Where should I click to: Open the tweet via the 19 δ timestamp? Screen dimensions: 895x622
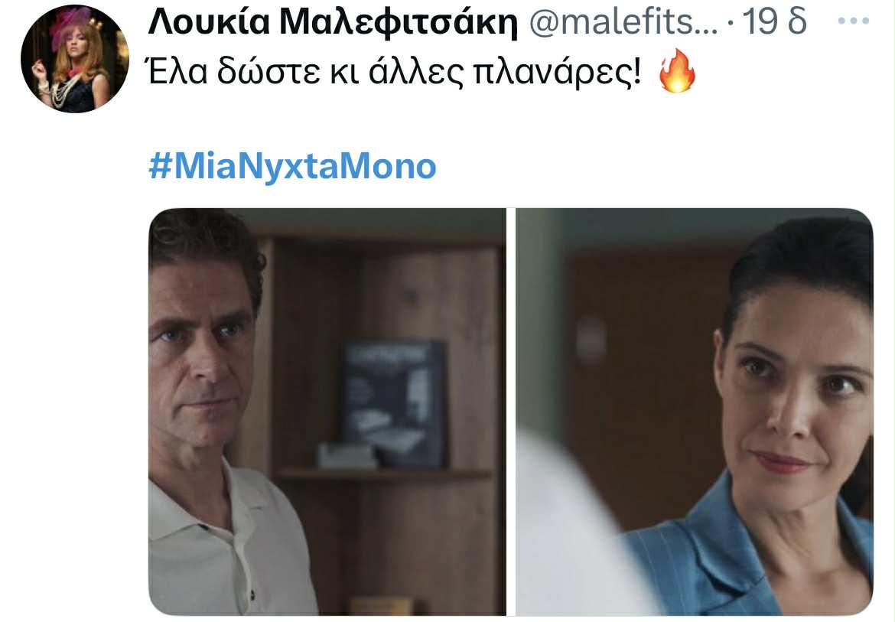coord(774,21)
